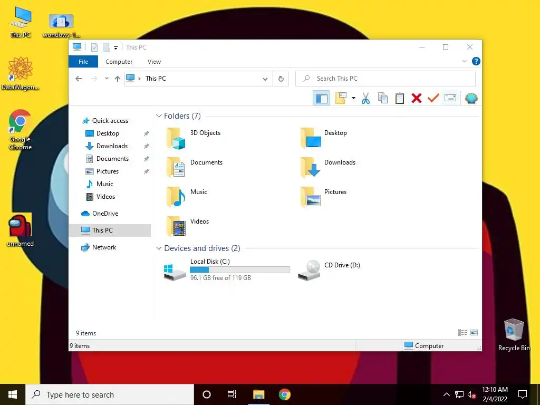Click the red X Delete icon
The width and height of the screenshot is (540, 405).
417,99
